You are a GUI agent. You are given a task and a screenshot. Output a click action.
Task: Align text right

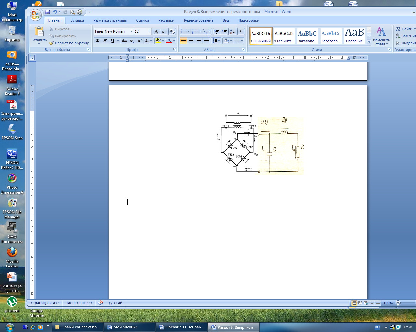(199, 41)
